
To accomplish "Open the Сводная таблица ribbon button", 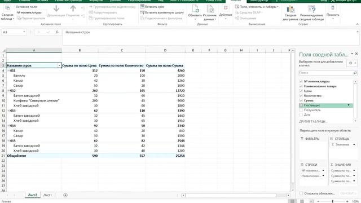I will [7, 12].
